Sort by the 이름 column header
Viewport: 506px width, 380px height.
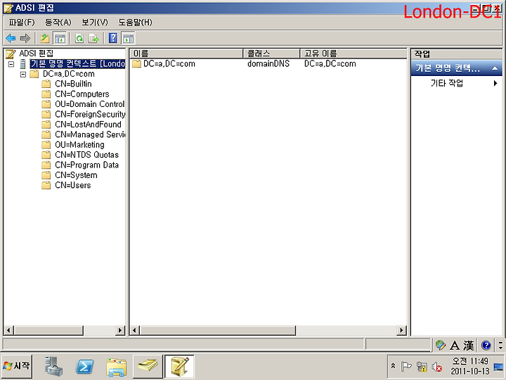[186, 53]
